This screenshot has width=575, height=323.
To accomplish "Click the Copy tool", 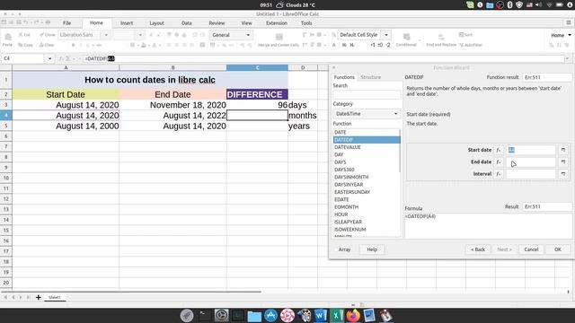I will pyautogui.click(x=25, y=45).
